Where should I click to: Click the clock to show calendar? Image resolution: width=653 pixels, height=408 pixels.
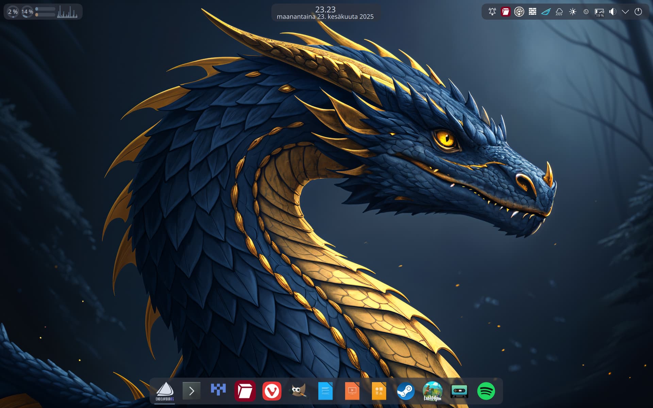coord(325,13)
